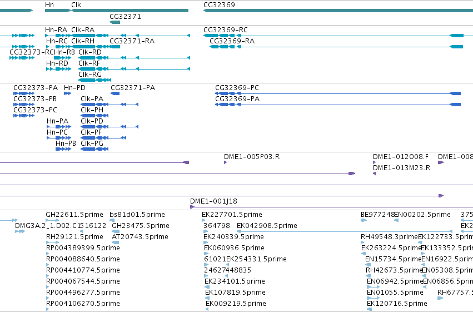Open EST RP004088640.5prime
Screen dimensions: 473x312
tap(83, 260)
